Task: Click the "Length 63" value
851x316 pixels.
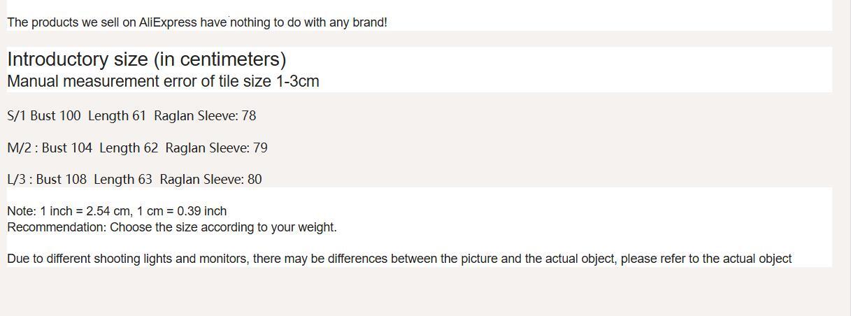Action: [122, 180]
